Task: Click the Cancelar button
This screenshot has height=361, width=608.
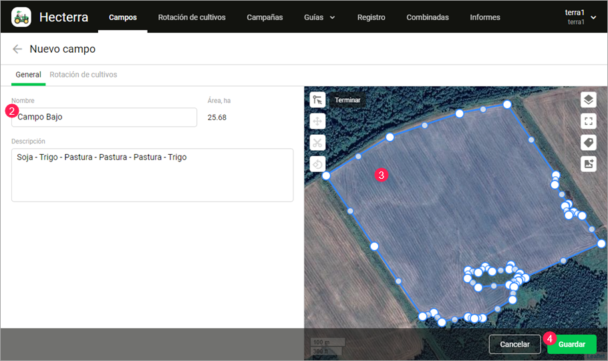Action: (514, 344)
